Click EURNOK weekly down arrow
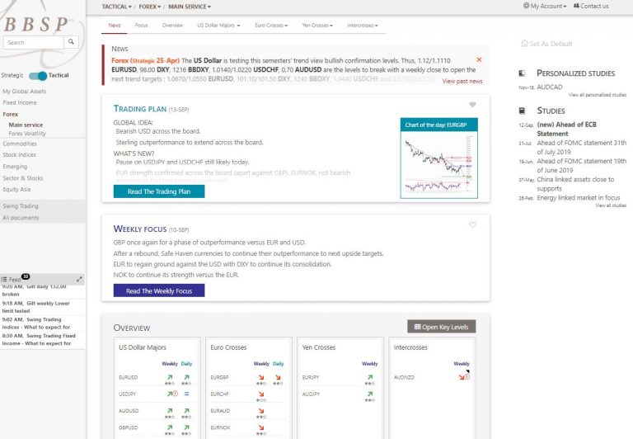 (261, 427)
